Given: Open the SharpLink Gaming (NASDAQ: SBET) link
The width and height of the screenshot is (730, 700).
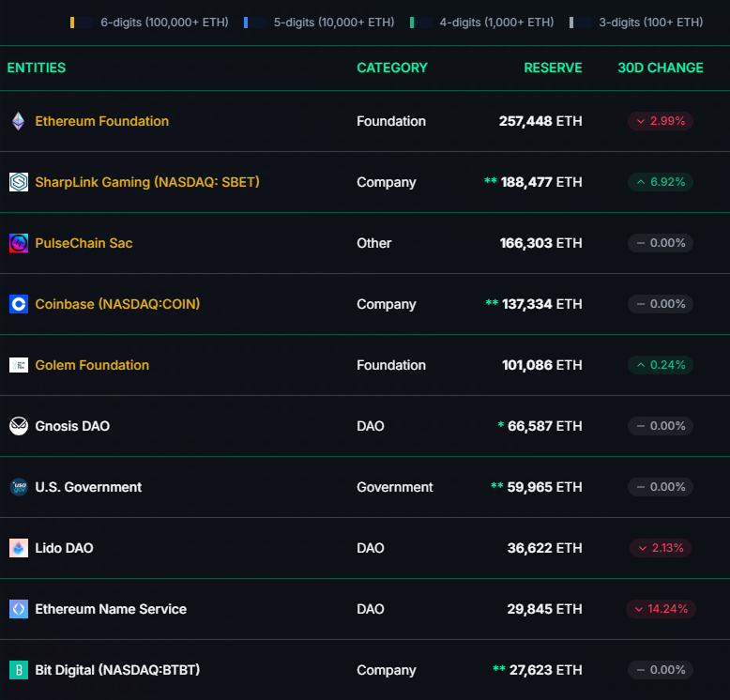Looking at the screenshot, I should click(x=146, y=182).
